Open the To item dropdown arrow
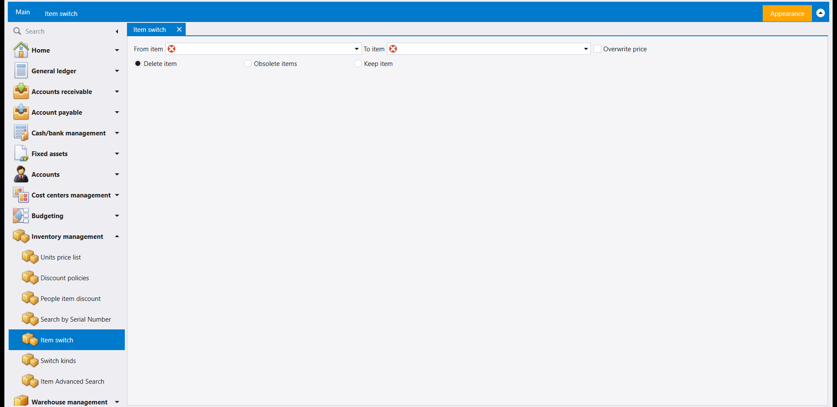The height and width of the screenshot is (407, 837). [586, 49]
